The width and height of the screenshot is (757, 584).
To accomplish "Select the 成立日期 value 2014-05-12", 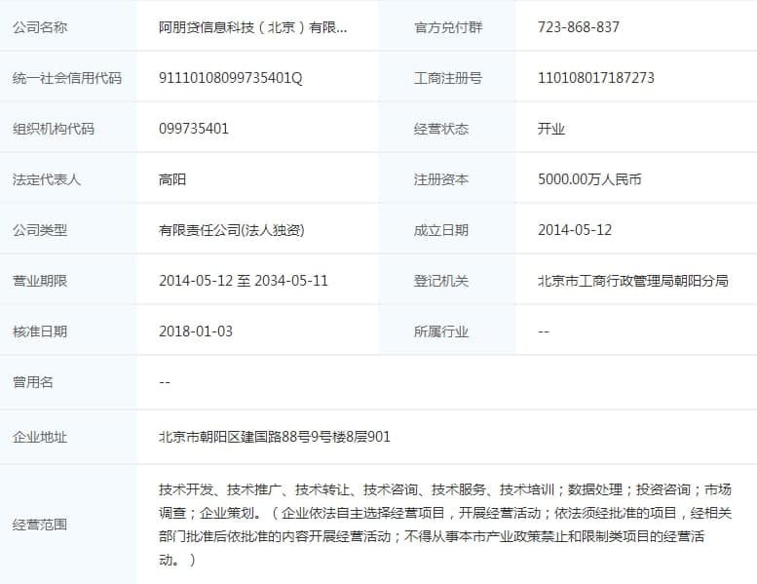I will (x=575, y=230).
